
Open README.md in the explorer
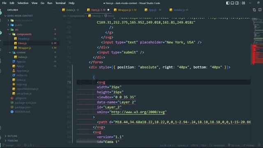[x=23, y=112]
